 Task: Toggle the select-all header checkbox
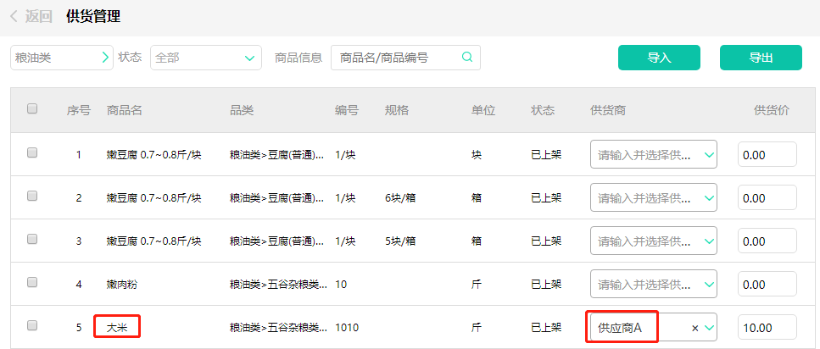pos(32,108)
